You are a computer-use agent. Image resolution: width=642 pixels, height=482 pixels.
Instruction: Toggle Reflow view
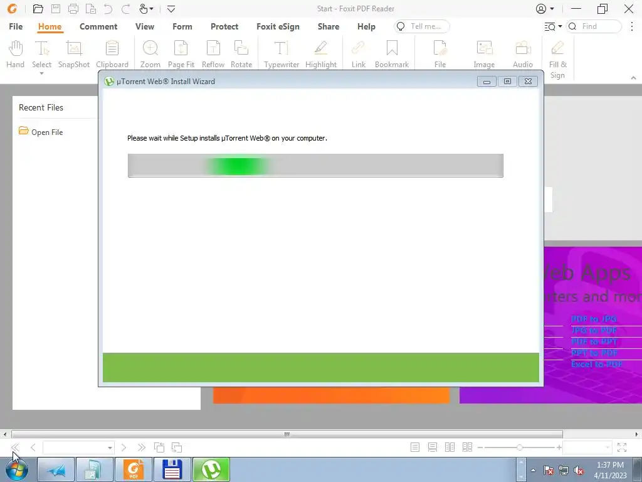pyautogui.click(x=213, y=54)
